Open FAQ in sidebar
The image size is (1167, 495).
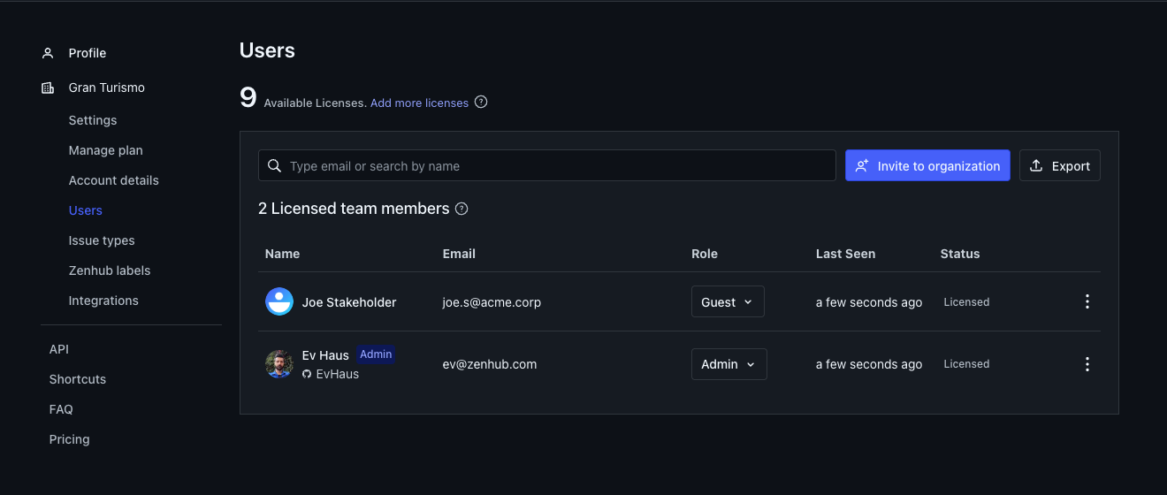(x=61, y=409)
